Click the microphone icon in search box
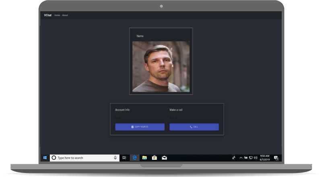322x177 pixels. (x=115, y=158)
